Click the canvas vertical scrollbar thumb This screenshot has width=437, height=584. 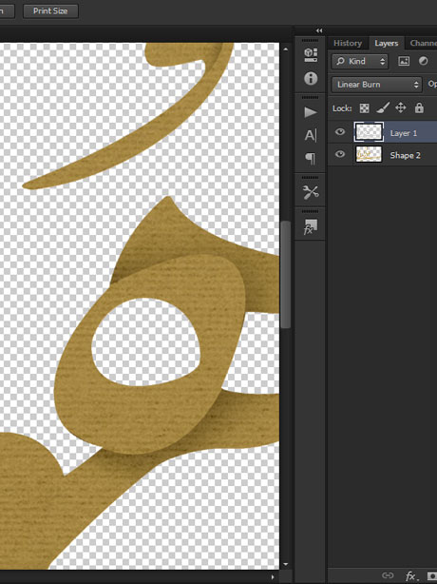coord(286,275)
